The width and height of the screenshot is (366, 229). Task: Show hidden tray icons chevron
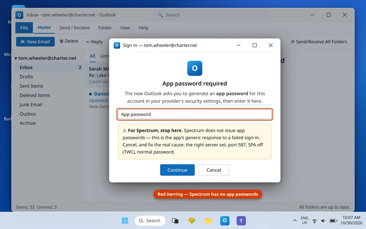(x=295, y=220)
